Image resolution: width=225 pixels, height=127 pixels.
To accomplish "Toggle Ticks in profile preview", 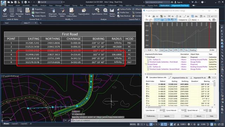I will coord(186,50).
